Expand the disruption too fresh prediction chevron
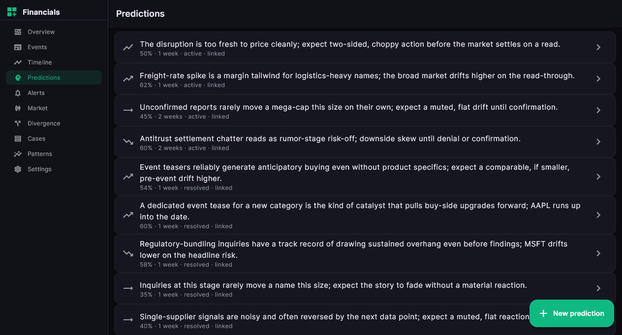 (x=598, y=47)
